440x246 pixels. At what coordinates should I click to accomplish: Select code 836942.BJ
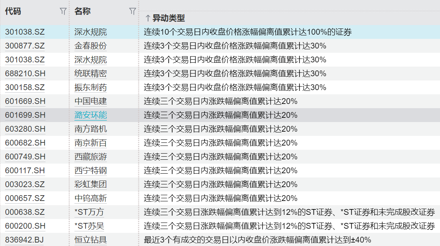point(24,240)
